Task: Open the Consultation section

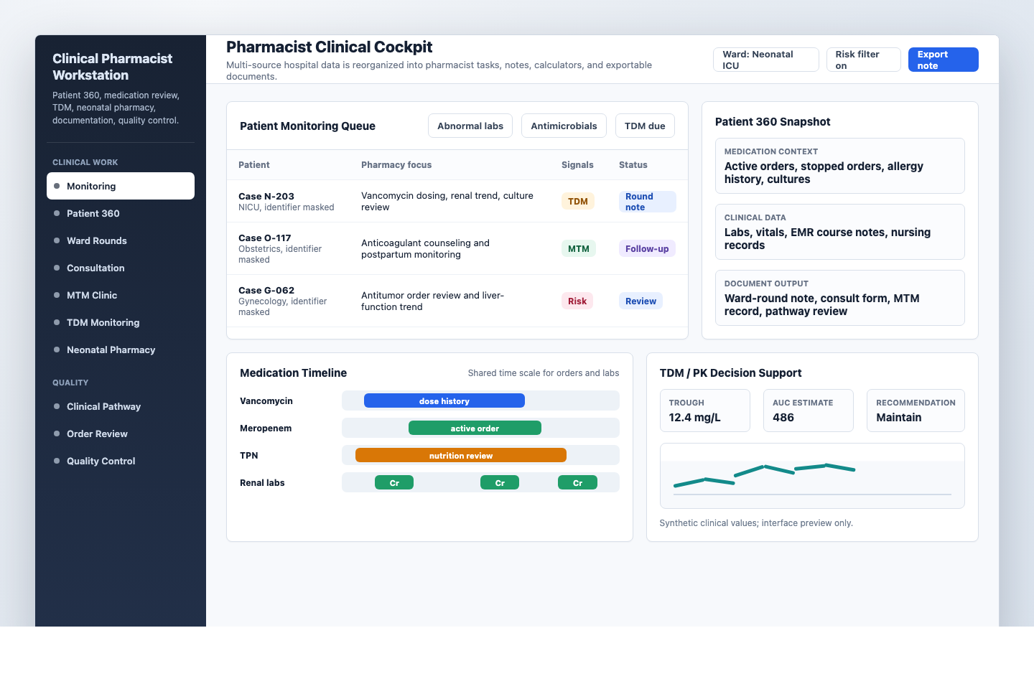Action: [96, 268]
